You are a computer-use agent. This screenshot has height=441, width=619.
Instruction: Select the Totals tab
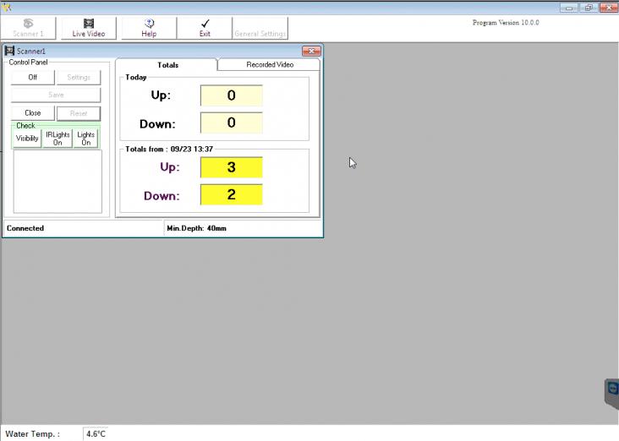167,65
